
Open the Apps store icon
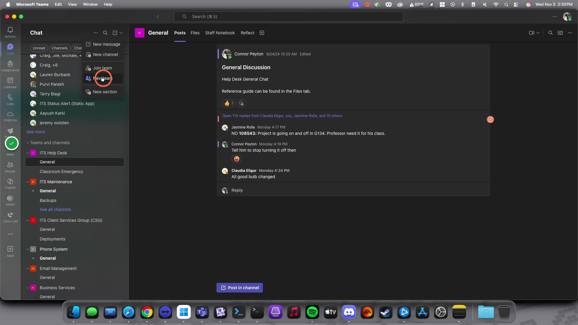coord(10,251)
